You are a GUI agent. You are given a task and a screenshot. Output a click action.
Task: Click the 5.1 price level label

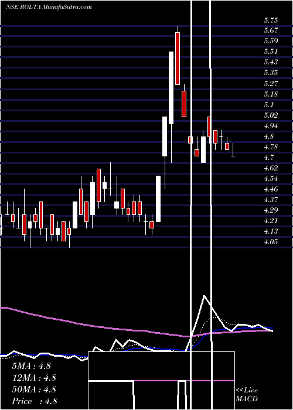269,105
